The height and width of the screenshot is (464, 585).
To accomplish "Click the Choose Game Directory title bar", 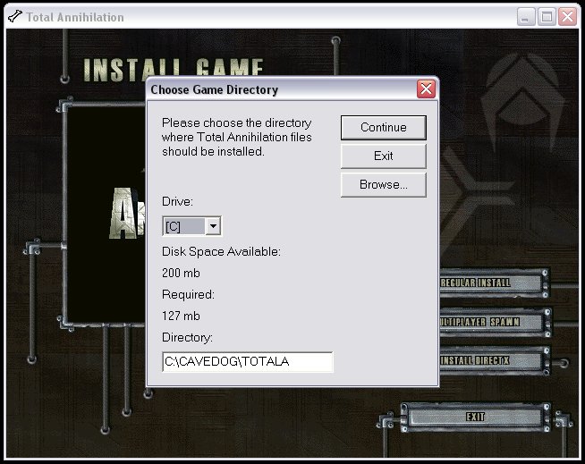I will pyautogui.click(x=268, y=89).
